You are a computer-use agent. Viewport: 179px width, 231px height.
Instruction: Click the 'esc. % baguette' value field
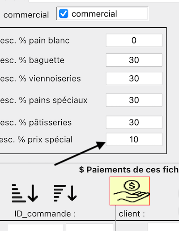134,60
